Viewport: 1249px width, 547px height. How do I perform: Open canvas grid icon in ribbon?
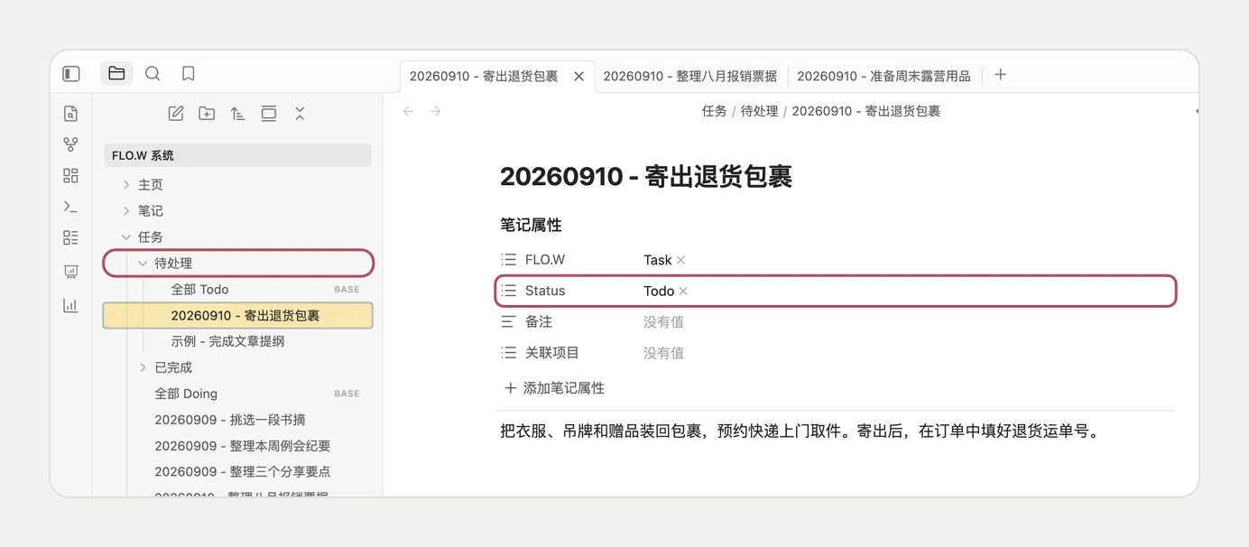[x=70, y=176]
